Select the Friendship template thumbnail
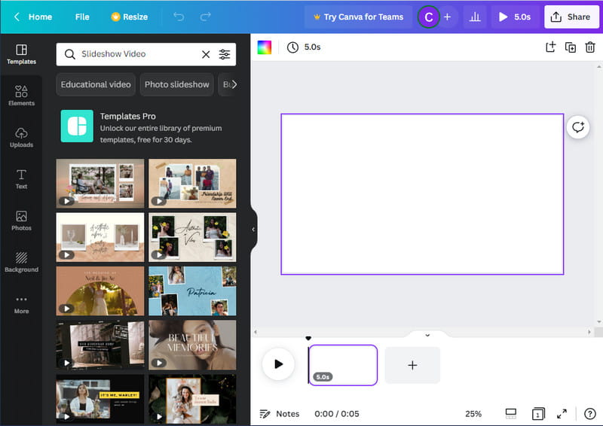 point(192,183)
